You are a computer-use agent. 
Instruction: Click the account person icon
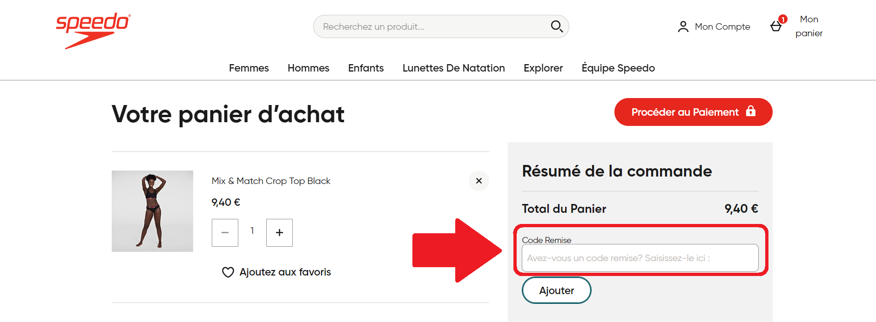[683, 27]
